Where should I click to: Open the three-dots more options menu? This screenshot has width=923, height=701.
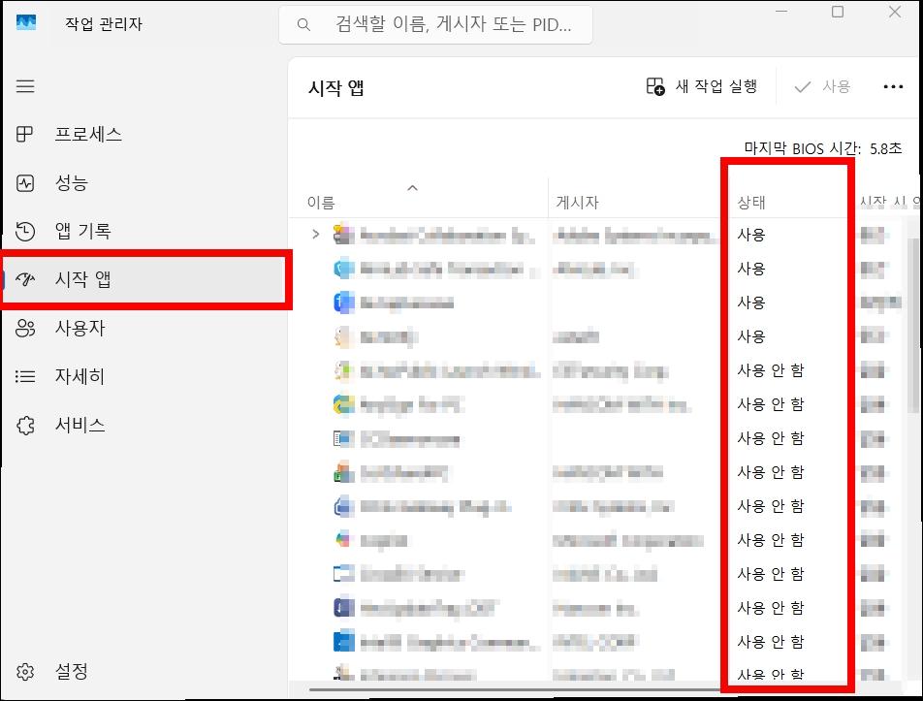pyautogui.click(x=893, y=86)
